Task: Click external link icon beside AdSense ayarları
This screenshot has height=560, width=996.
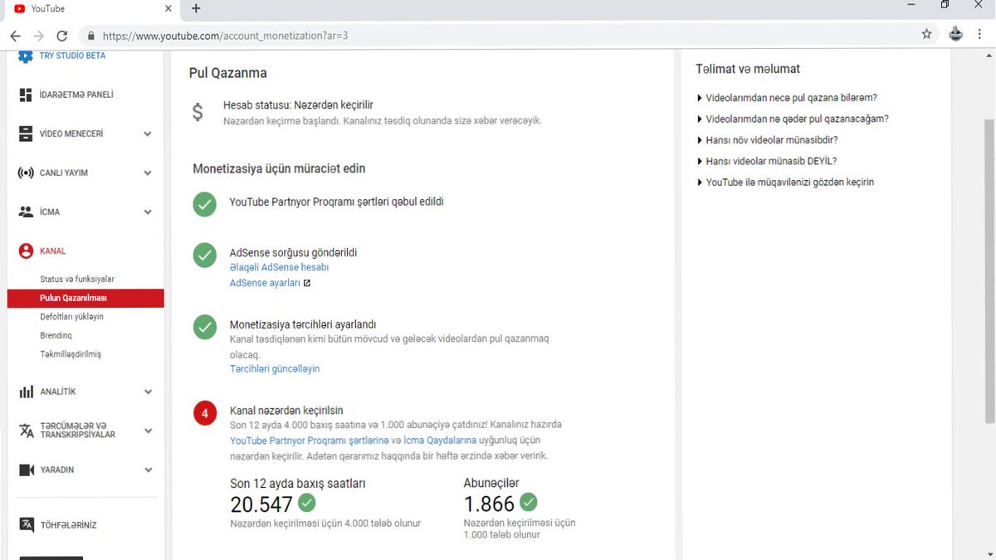Action: 307,283
